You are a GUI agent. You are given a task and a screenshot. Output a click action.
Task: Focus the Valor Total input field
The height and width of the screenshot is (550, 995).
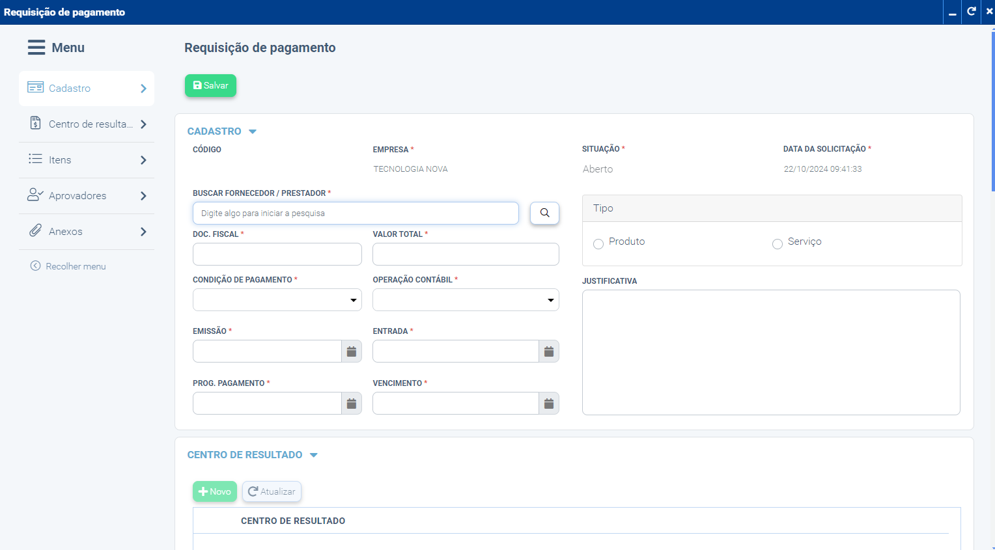point(466,254)
